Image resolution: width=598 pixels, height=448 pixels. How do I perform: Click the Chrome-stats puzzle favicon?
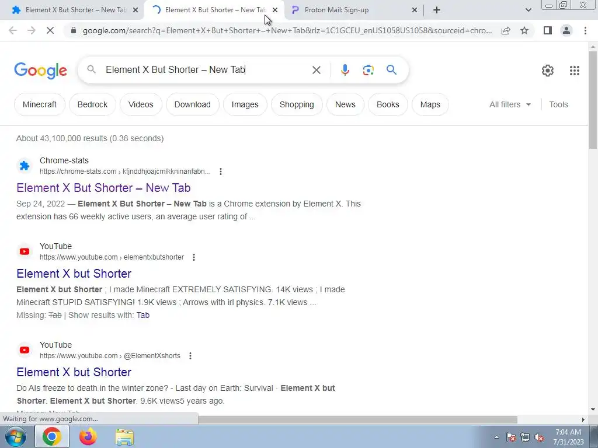tap(25, 166)
